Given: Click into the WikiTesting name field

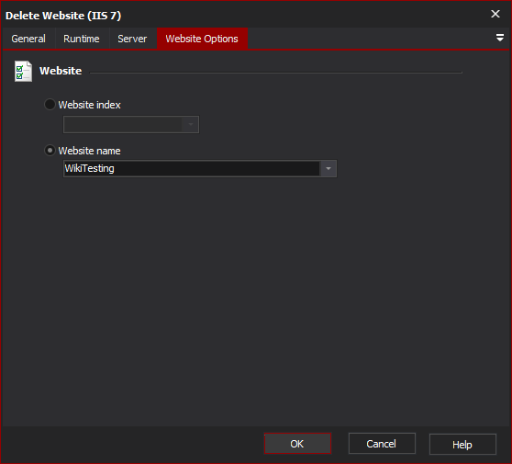Looking at the screenshot, I should [192, 169].
